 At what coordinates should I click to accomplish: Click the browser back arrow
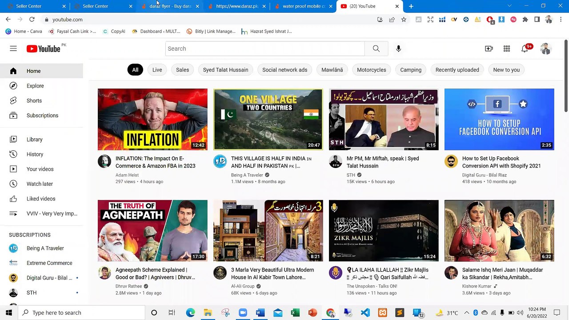click(x=8, y=20)
